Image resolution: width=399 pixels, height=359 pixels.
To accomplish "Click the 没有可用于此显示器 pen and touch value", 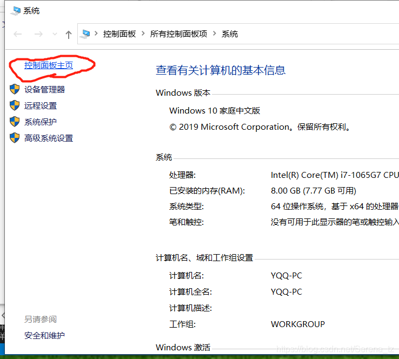I will [x=335, y=222].
